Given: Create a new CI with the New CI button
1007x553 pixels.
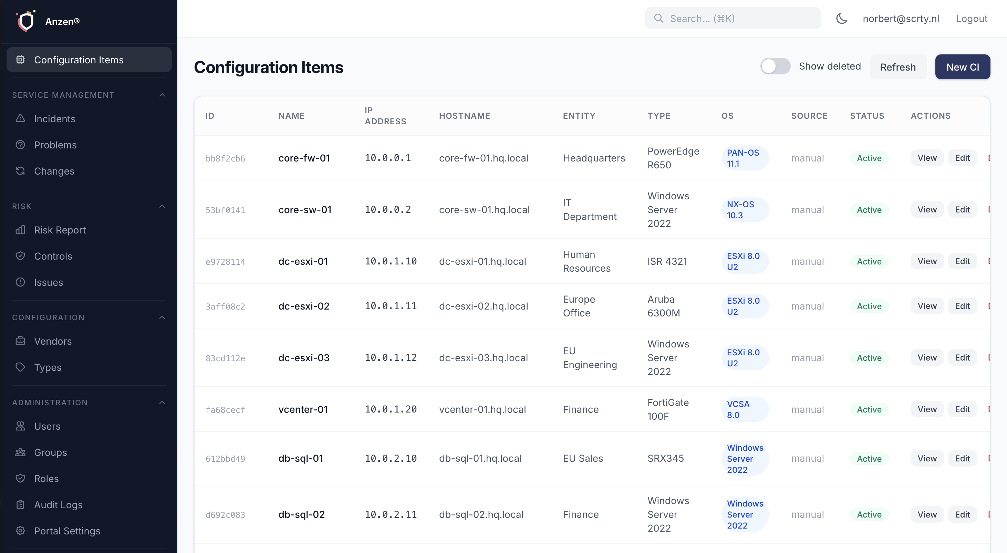Looking at the screenshot, I should tap(963, 66).
